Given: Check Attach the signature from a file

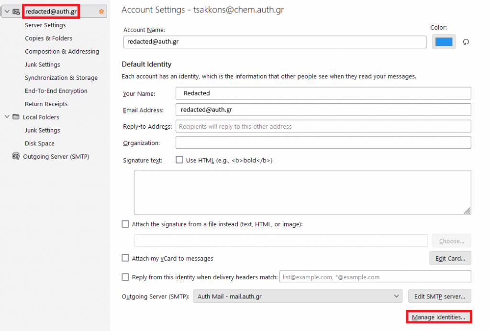Looking at the screenshot, I should 125,224.
